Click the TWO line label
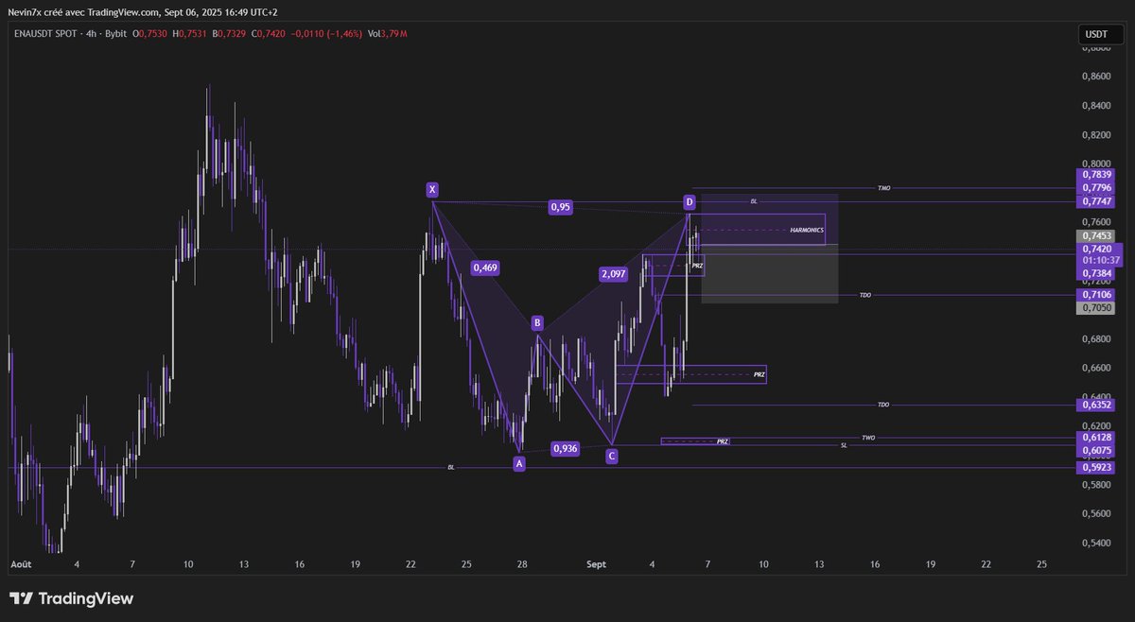 868,438
